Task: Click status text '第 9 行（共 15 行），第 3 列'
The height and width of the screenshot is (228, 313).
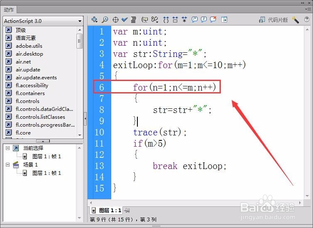Action: coord(123,220)
